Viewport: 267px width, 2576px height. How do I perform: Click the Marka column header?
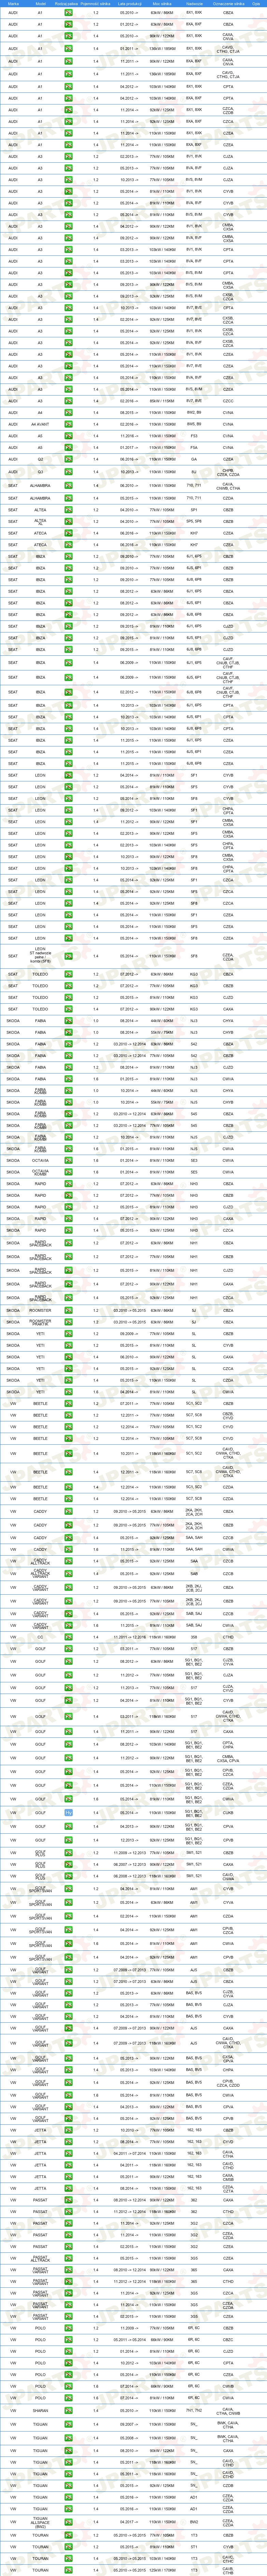pos(13,4)
